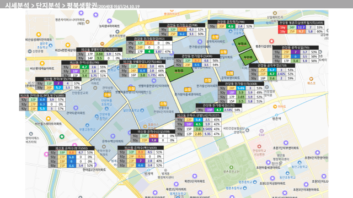Screen dimensions: 353x198
Task: Select the CGV cinema marker
Action: tap(261, 131)
